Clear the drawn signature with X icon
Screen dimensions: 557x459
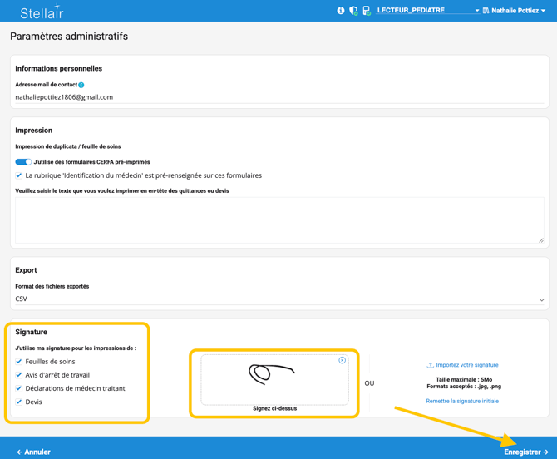pyautogui.click(x=342, y=361)
